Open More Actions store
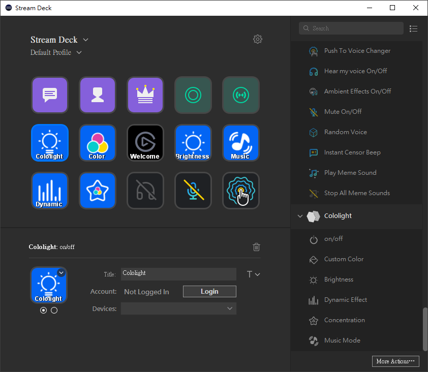 tap(395, 361)
